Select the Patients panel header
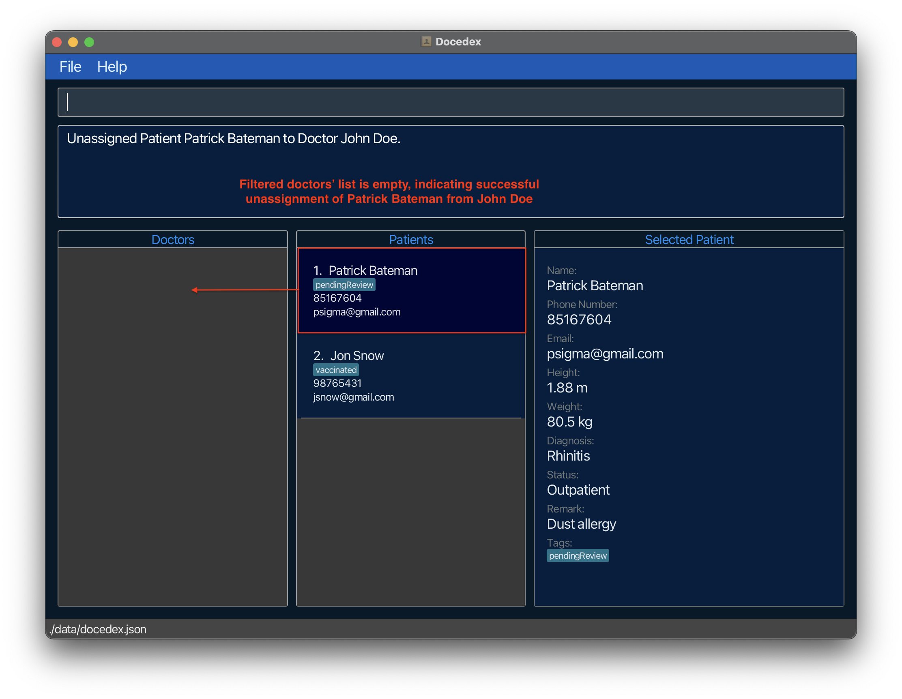The height and width of the screenshot is (699, 902). [412, 239]
